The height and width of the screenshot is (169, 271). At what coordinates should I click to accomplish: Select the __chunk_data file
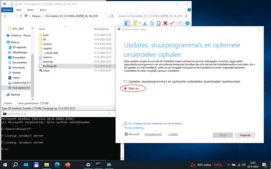click(x=48, y=53)
